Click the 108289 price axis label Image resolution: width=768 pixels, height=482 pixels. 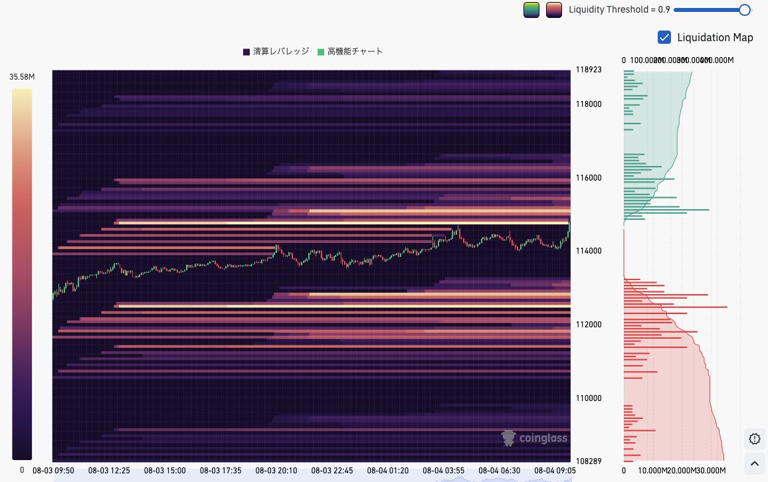(x=588, y=461)
